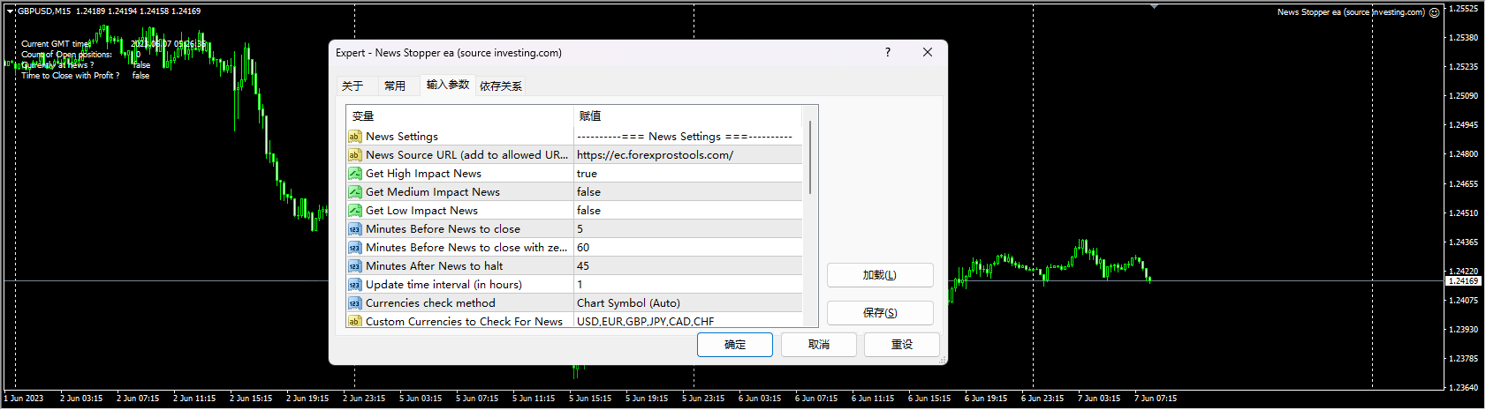Click the icon next to Get Medium Impact News
The image size is (1486, 410).
point(354,192)
